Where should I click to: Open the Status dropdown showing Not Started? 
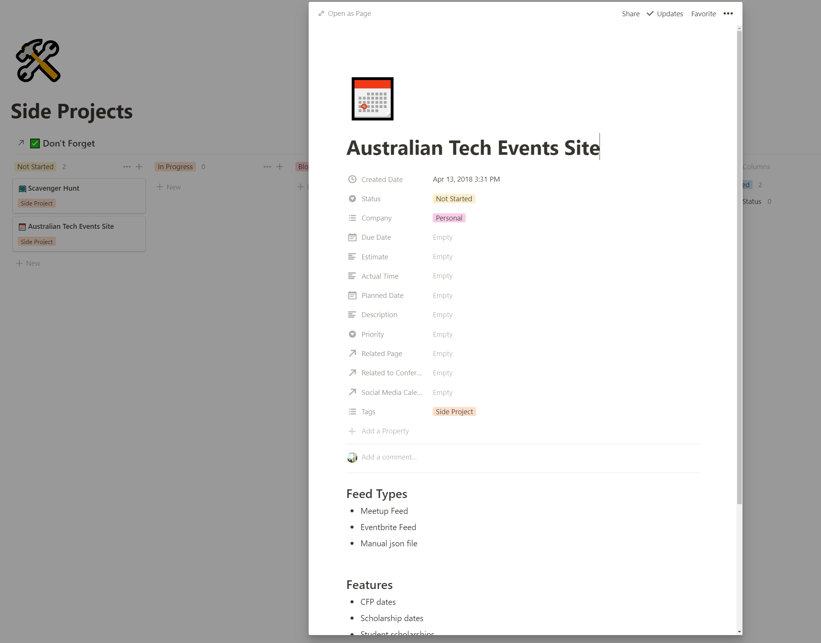[x=454, y=199]
